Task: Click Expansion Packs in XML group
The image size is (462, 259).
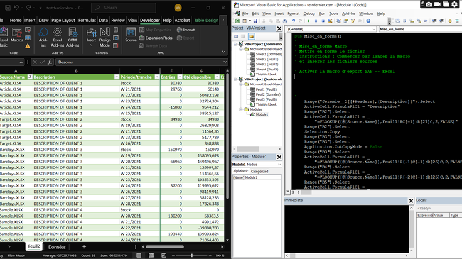Action: (x=156, y=38)
